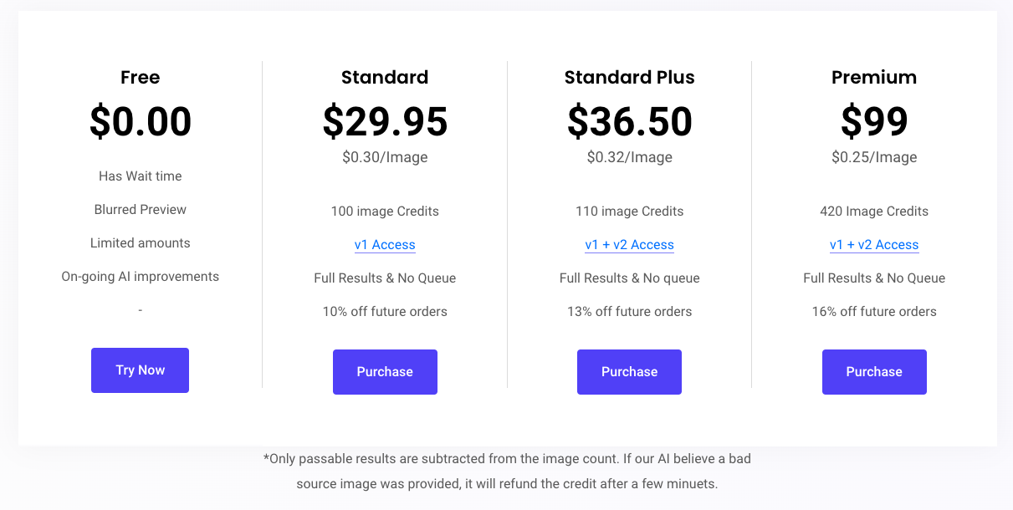This screenshot has height=510, width=1013.
Task: Click the $99 price label
Action: pyautogui.click(x=874, y=120)
